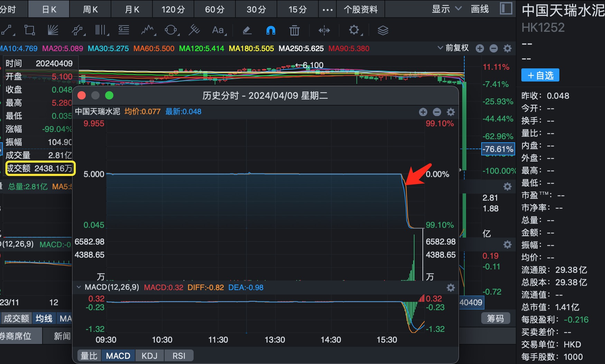
Task: Click the layers stack icon
Action: [x=383, y=30]
